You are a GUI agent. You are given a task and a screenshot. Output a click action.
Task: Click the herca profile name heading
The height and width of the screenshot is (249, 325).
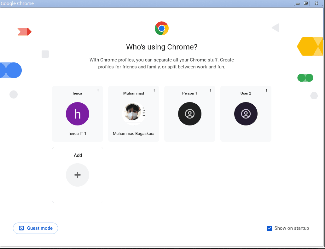78,93
